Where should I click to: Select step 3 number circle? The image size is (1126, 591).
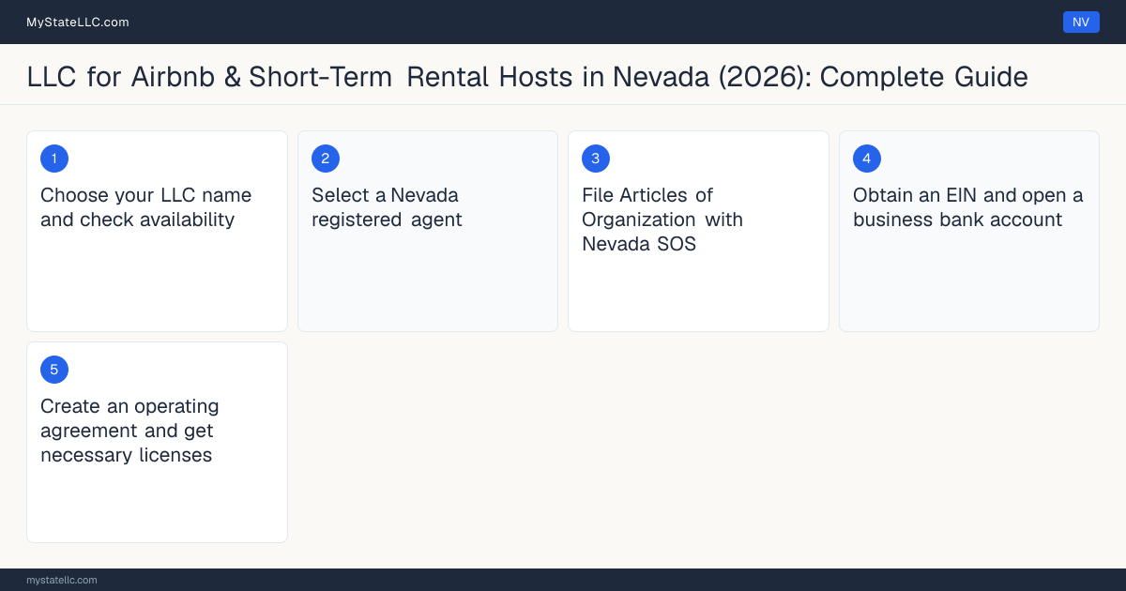click(596, 159)
